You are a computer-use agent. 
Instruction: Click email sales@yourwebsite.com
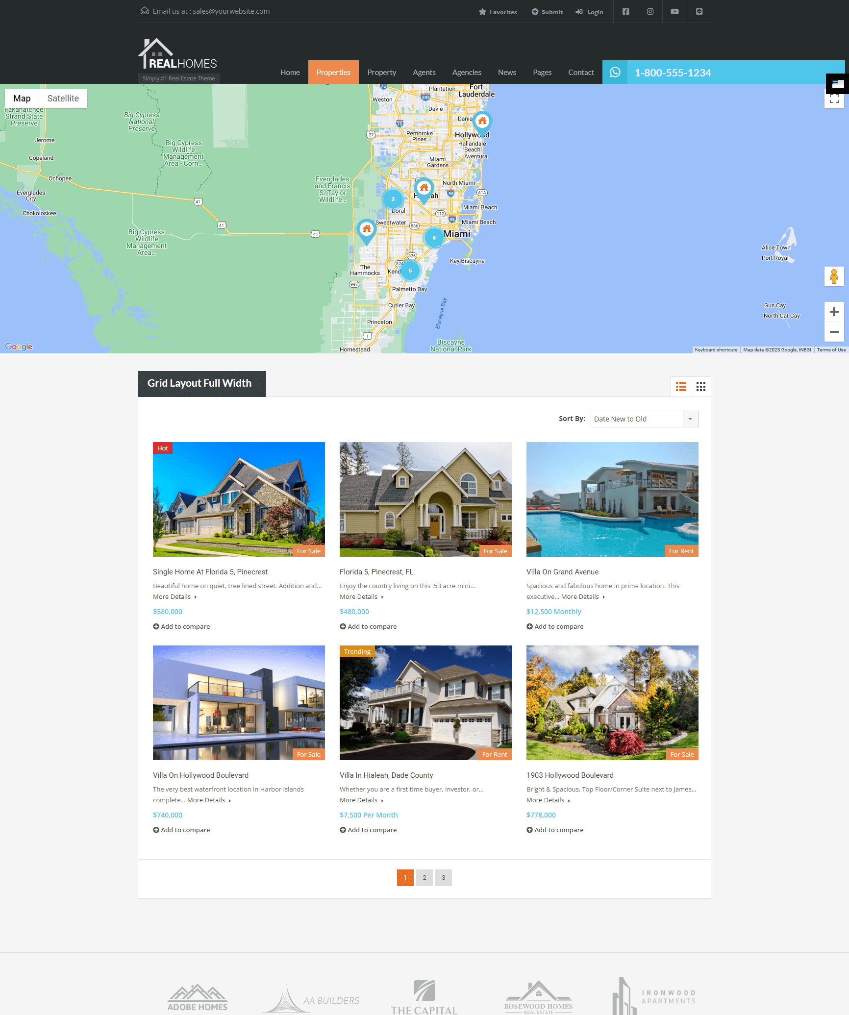(231, 11)
